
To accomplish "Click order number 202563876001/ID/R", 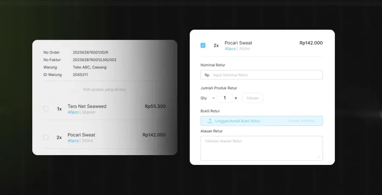I will pos(90,52).
